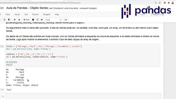
Task: Click the Trusted notebook indicator
Action: tap(142, 14)
